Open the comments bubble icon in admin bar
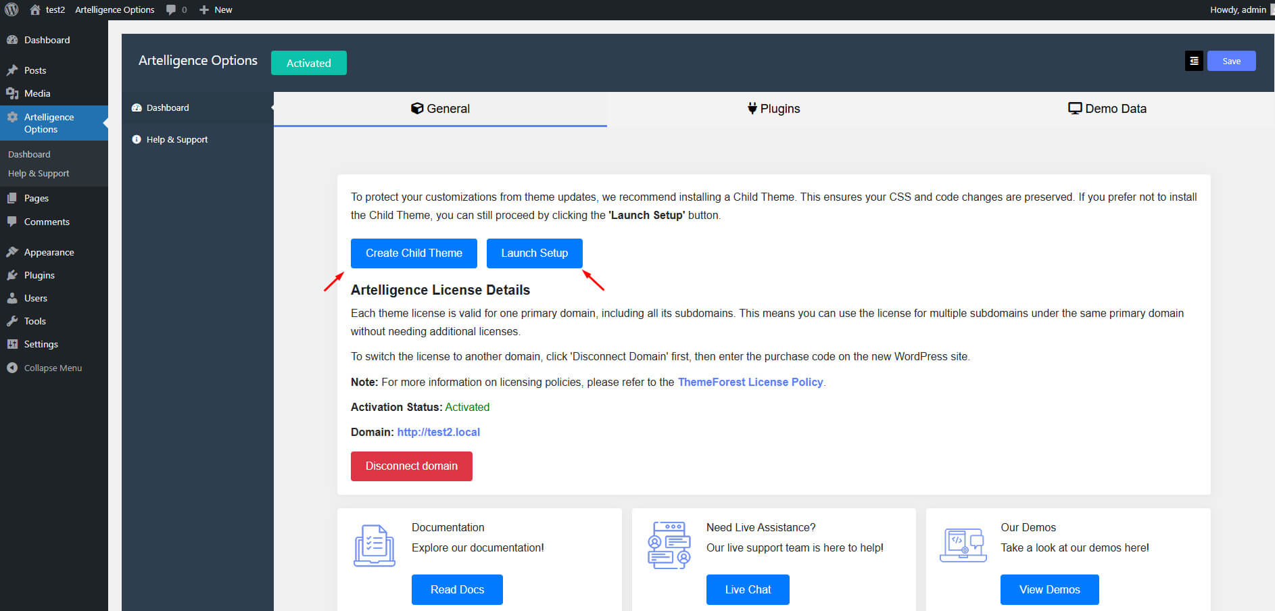1275x611 pixels. click(172, 9)
